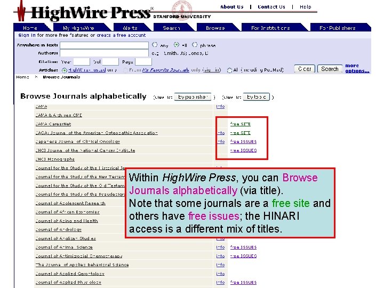Click free ISSUES for Journal of Animal Science
The image size is (384, 288).
(243, 247)
